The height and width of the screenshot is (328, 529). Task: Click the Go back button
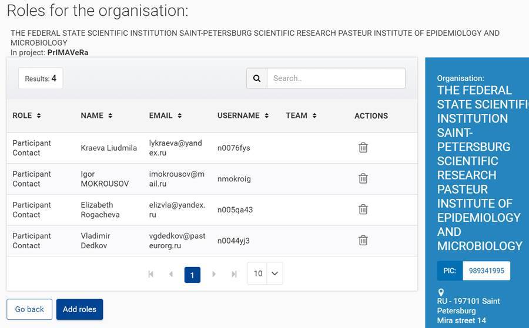[29, 309]
